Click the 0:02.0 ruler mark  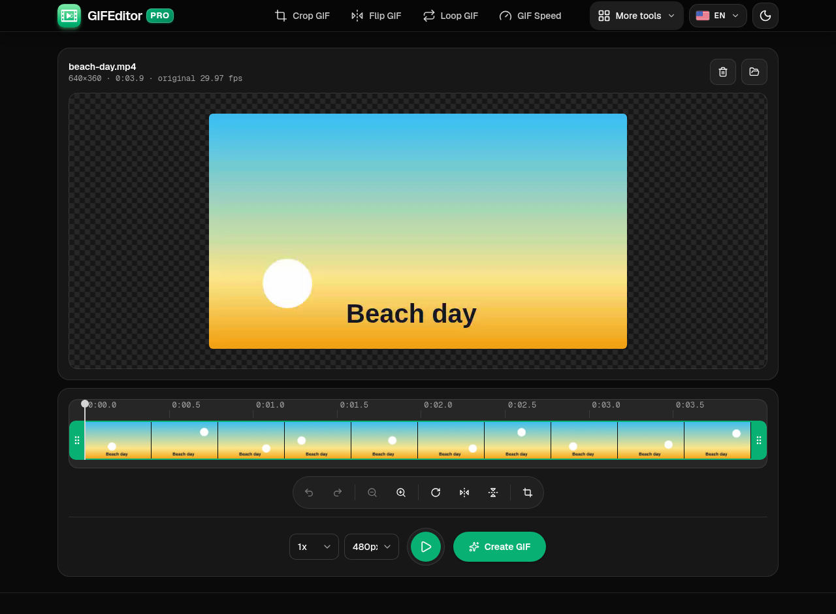point(438,405)
